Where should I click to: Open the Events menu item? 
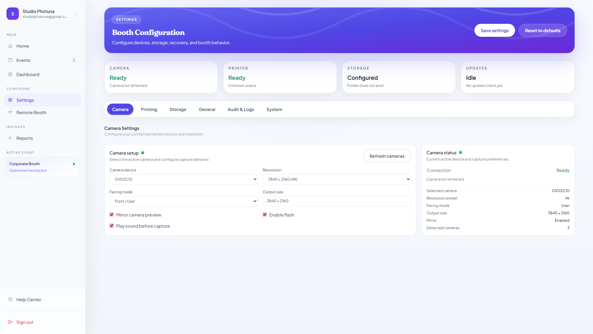(42, 60)
